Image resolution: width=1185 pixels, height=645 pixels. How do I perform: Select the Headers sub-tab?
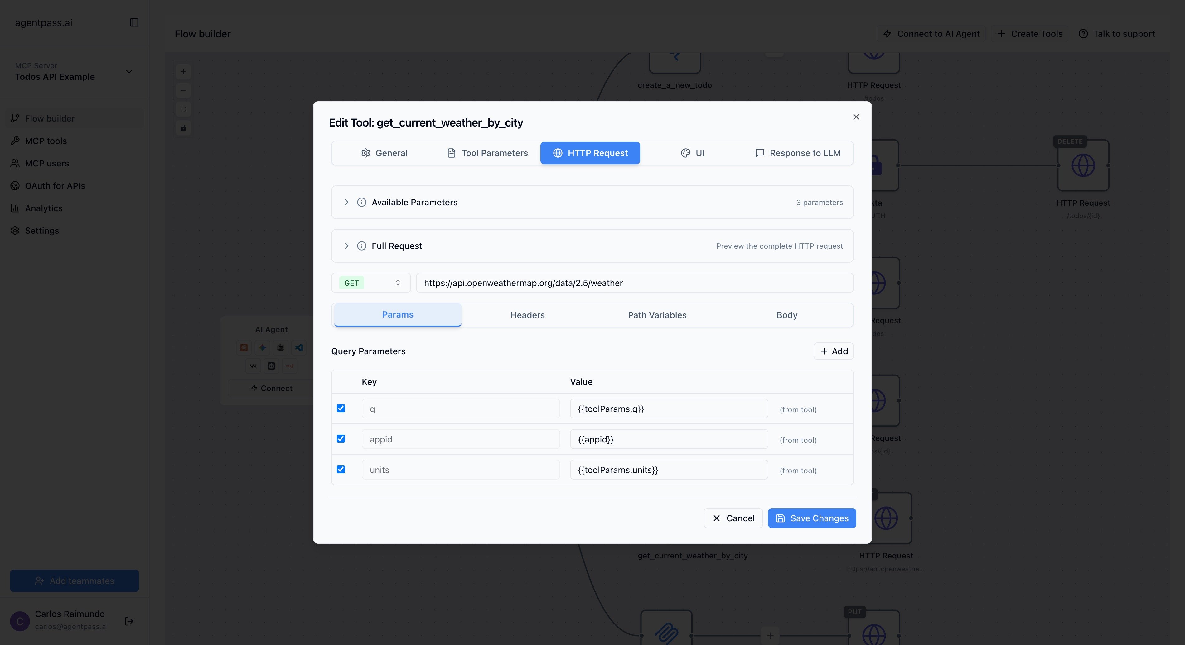point(527,315)
